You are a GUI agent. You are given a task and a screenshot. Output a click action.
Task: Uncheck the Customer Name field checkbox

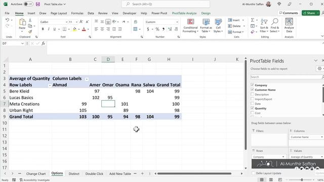pos(252,89)
